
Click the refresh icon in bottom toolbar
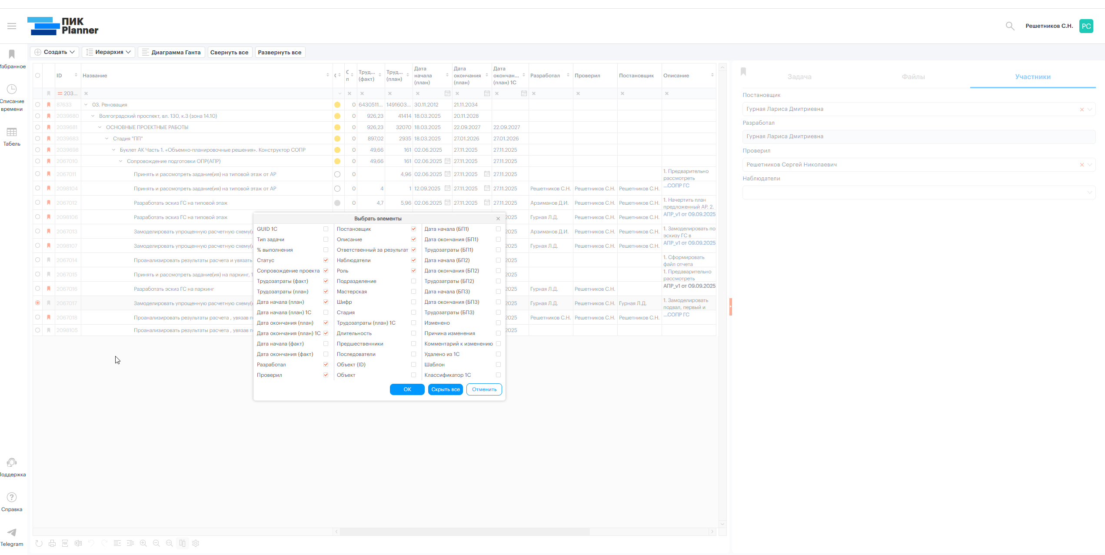click(x=39, y=543)
